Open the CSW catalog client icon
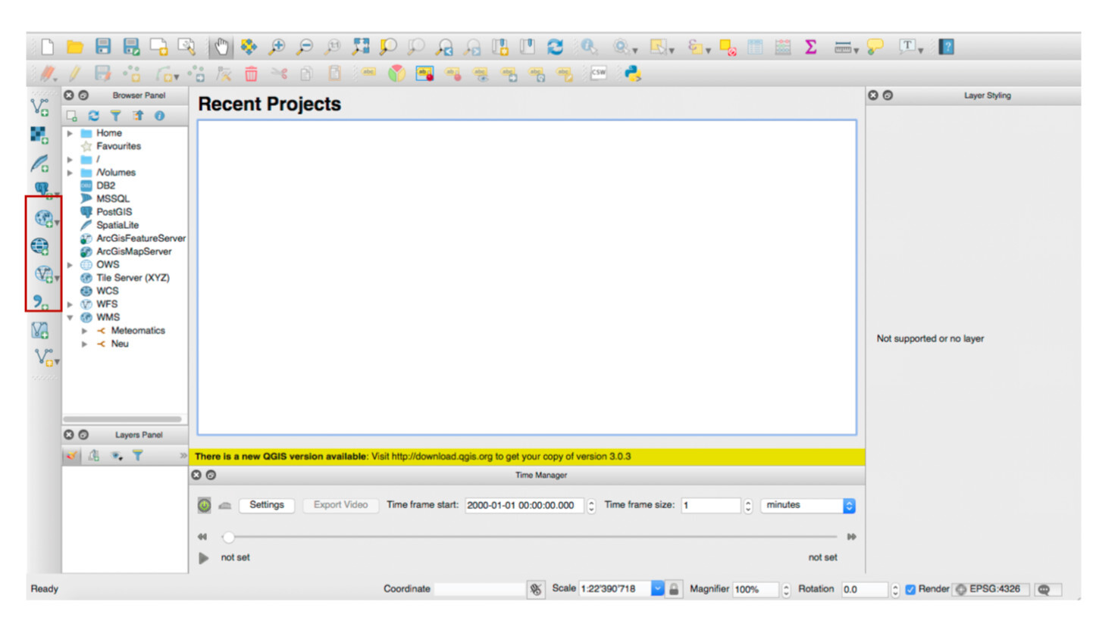The width and height of the screenshot is (1099, 633). tap(599, 73)
